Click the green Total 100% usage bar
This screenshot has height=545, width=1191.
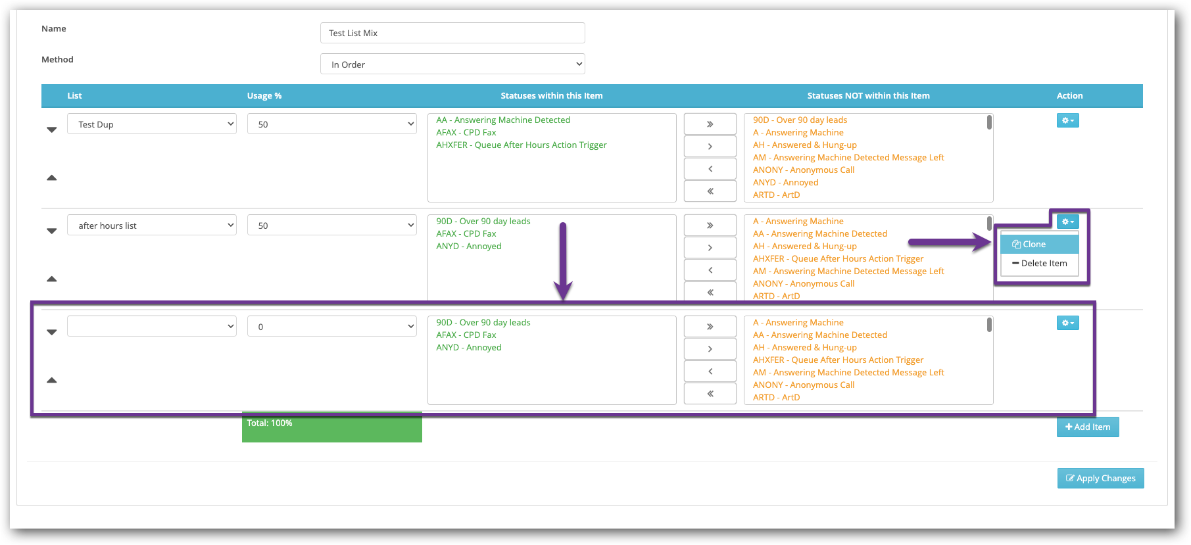[x=331, y=427]
